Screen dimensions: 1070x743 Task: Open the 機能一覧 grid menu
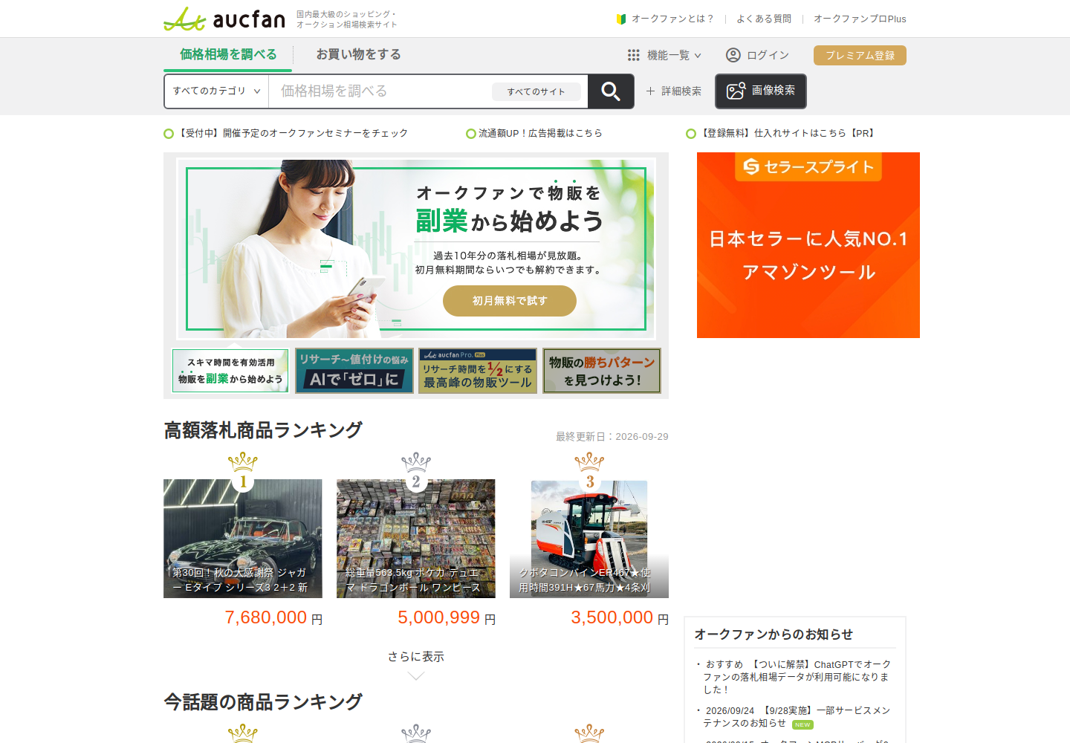[x=664, y=55]
